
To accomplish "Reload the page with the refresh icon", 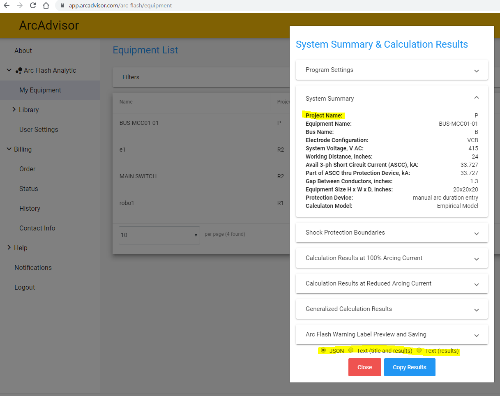I will 33,6.
